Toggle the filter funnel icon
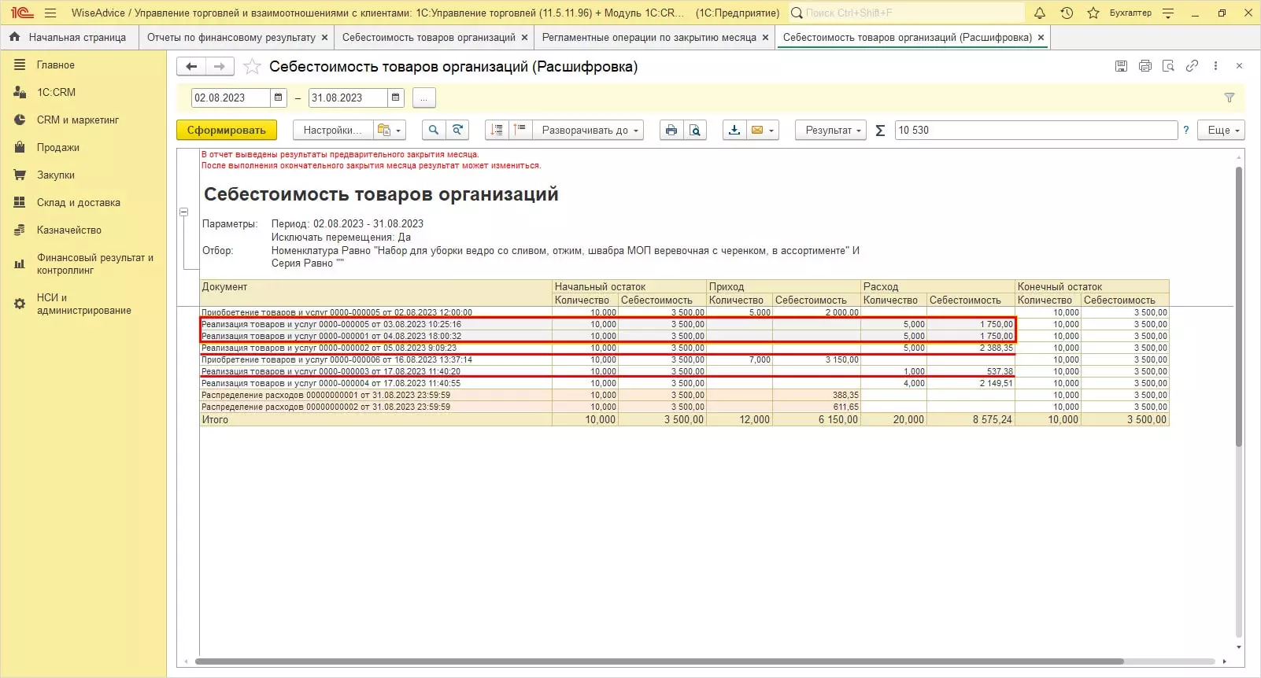The height and width of the screenshot is (678, 1261). pos(1229,98)
